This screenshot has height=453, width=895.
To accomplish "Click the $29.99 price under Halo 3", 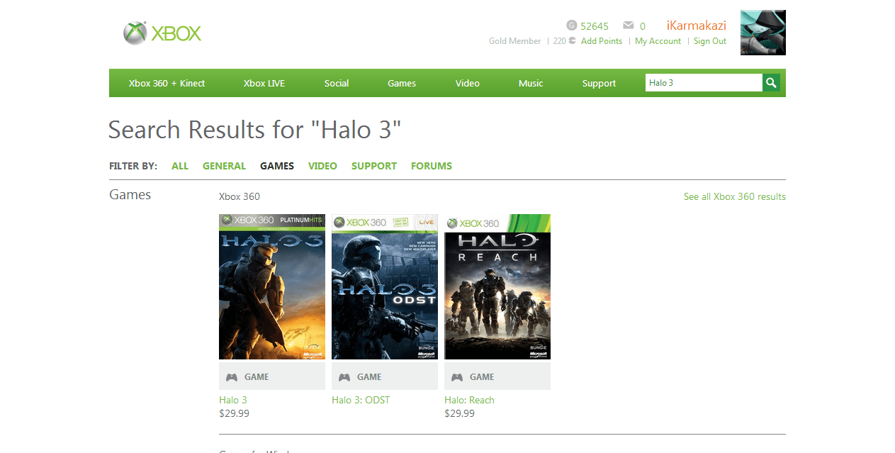I will click(x=234, y=413).
